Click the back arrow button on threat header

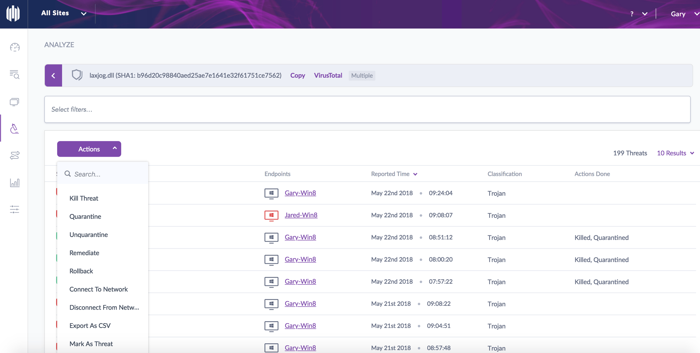coord(53,76)
